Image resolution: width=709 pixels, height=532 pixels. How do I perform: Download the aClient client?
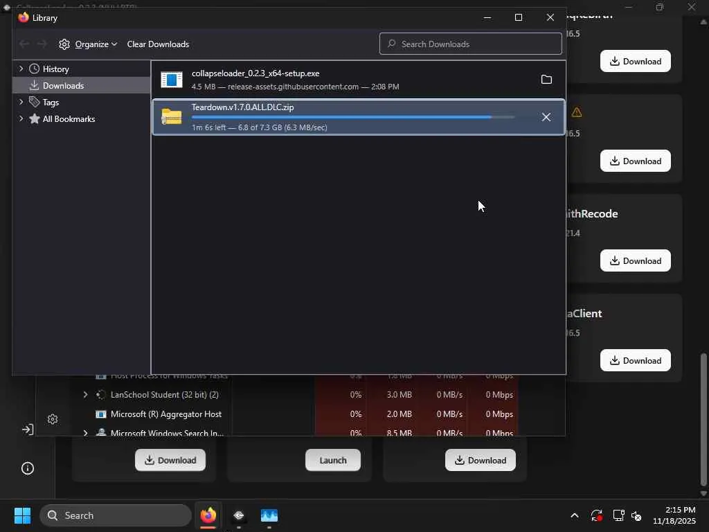[636, 360]
